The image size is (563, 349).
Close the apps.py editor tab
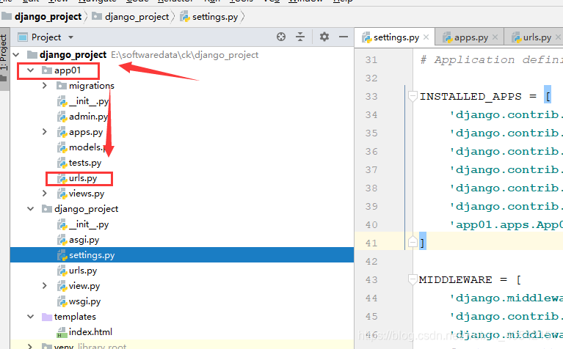495,37
